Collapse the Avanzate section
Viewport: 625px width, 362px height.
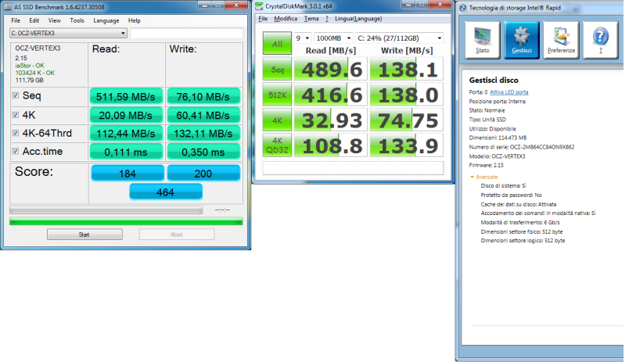tap(472, 177)
